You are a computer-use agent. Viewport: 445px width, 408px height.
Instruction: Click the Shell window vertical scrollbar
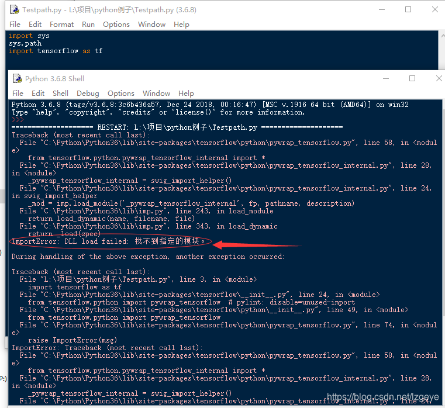[x=443, y=252]
